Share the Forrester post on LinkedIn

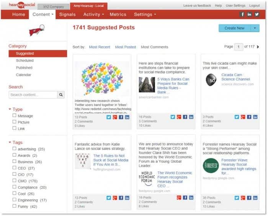point(255,198)
